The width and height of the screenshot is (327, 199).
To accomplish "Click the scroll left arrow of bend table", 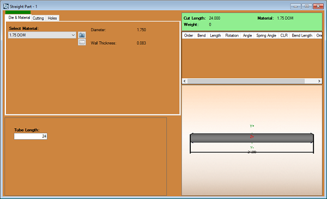I will 185,81.
